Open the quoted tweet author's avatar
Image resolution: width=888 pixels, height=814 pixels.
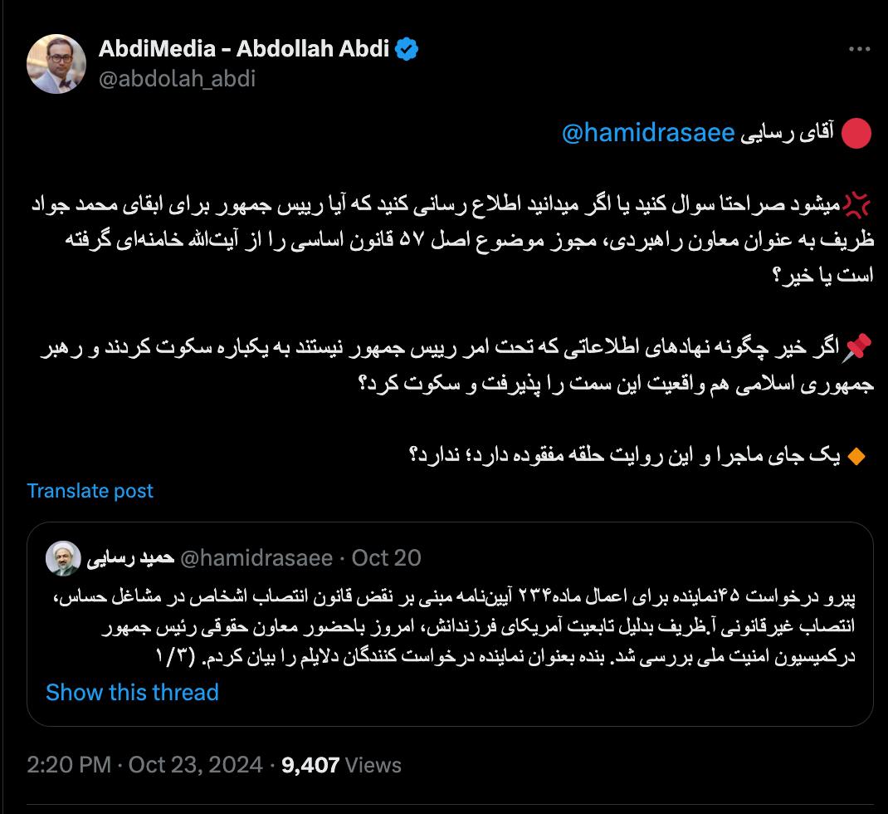click(63, 558)
